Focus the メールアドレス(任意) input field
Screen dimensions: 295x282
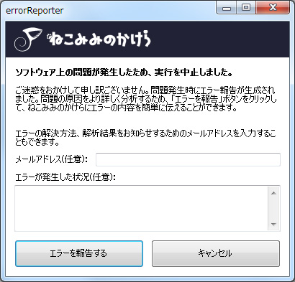click(x=188, y=159)
